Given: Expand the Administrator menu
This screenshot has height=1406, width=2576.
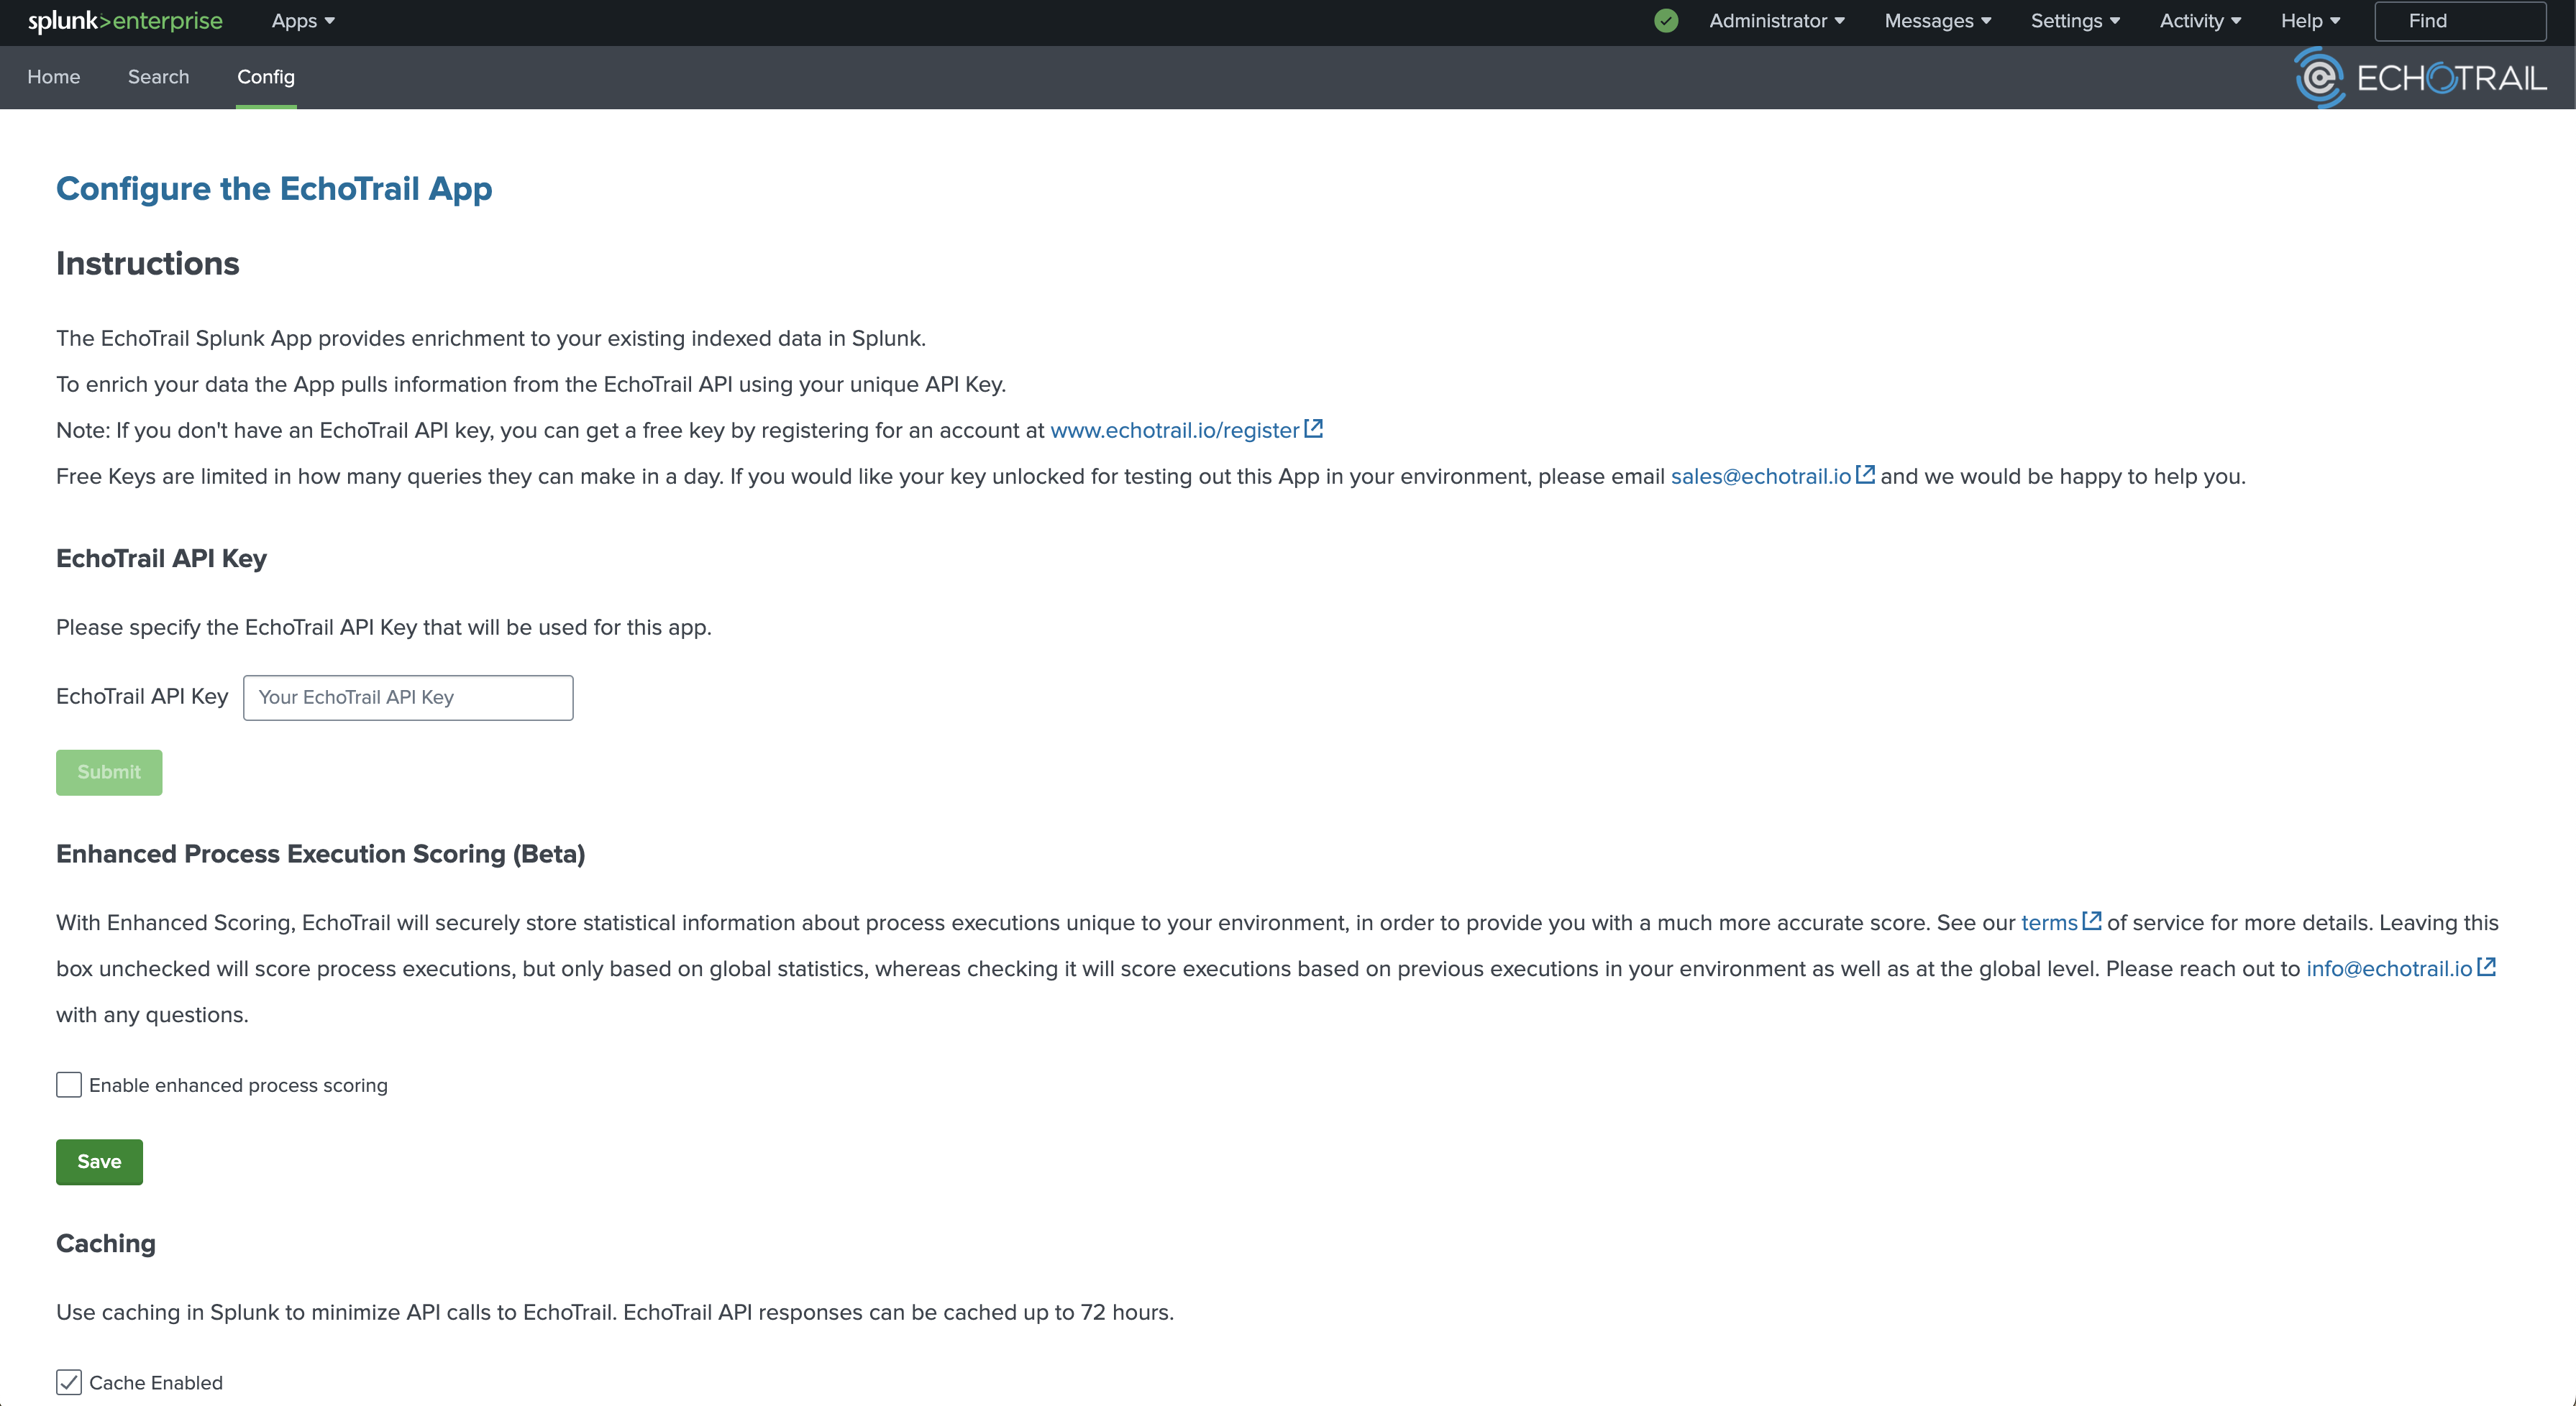Looking at the screenshot, I should coord(1777,21).
